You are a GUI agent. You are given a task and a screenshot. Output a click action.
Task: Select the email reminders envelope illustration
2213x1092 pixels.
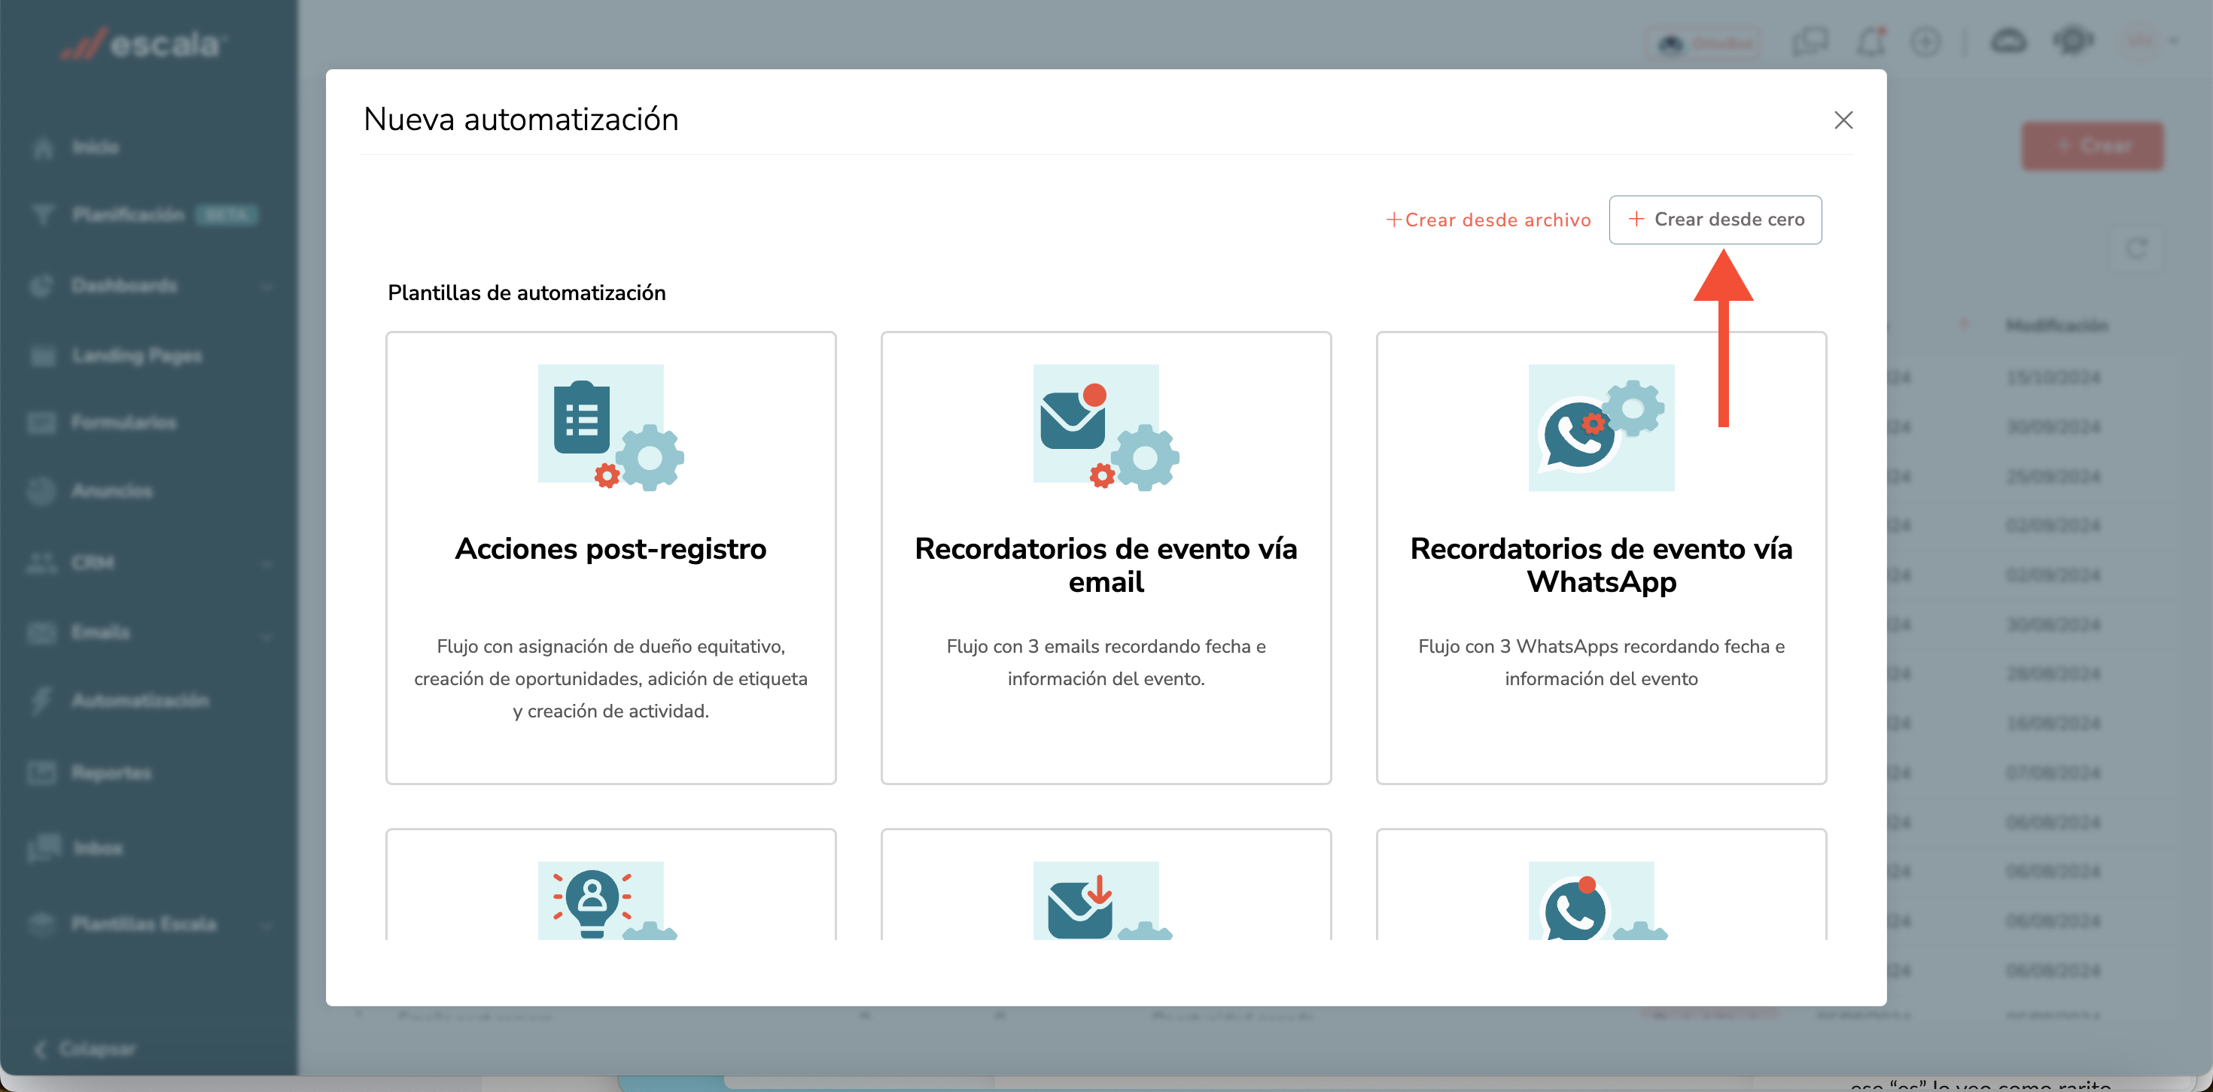[x=1106, y=427]
